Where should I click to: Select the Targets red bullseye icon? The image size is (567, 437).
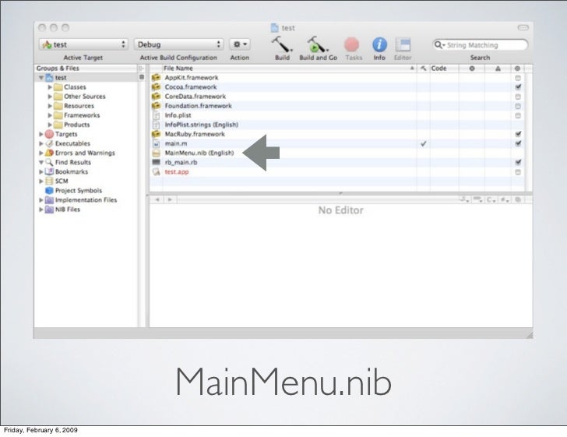point(50,134)
